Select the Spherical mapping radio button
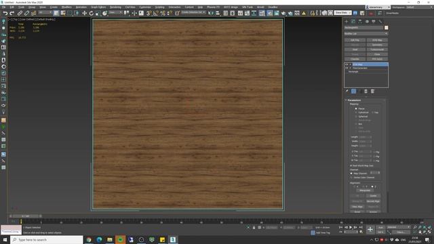The image size is (434, 244). point(356,117)
